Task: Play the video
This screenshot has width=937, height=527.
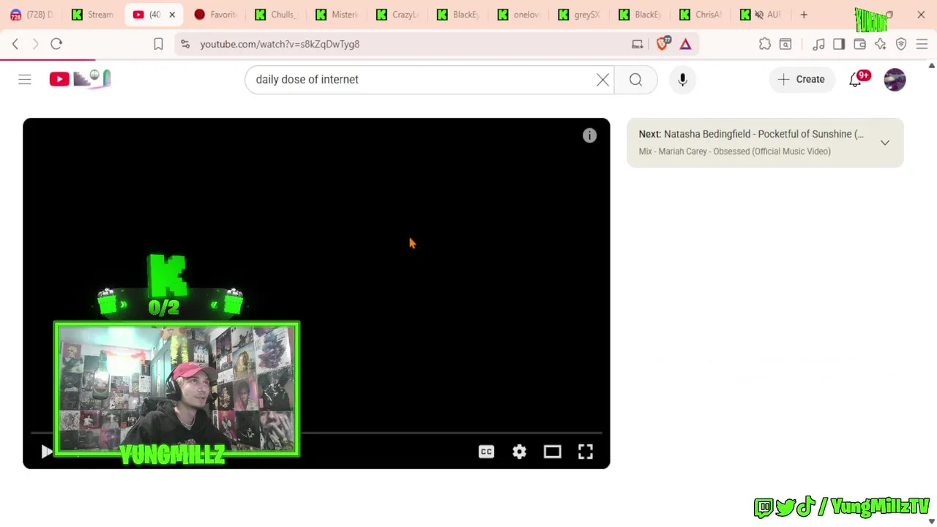Action: coord(46,452)
